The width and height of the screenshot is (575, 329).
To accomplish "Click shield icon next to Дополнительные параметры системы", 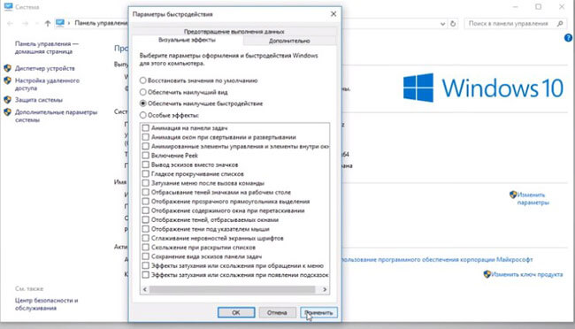I will point(8,112).
